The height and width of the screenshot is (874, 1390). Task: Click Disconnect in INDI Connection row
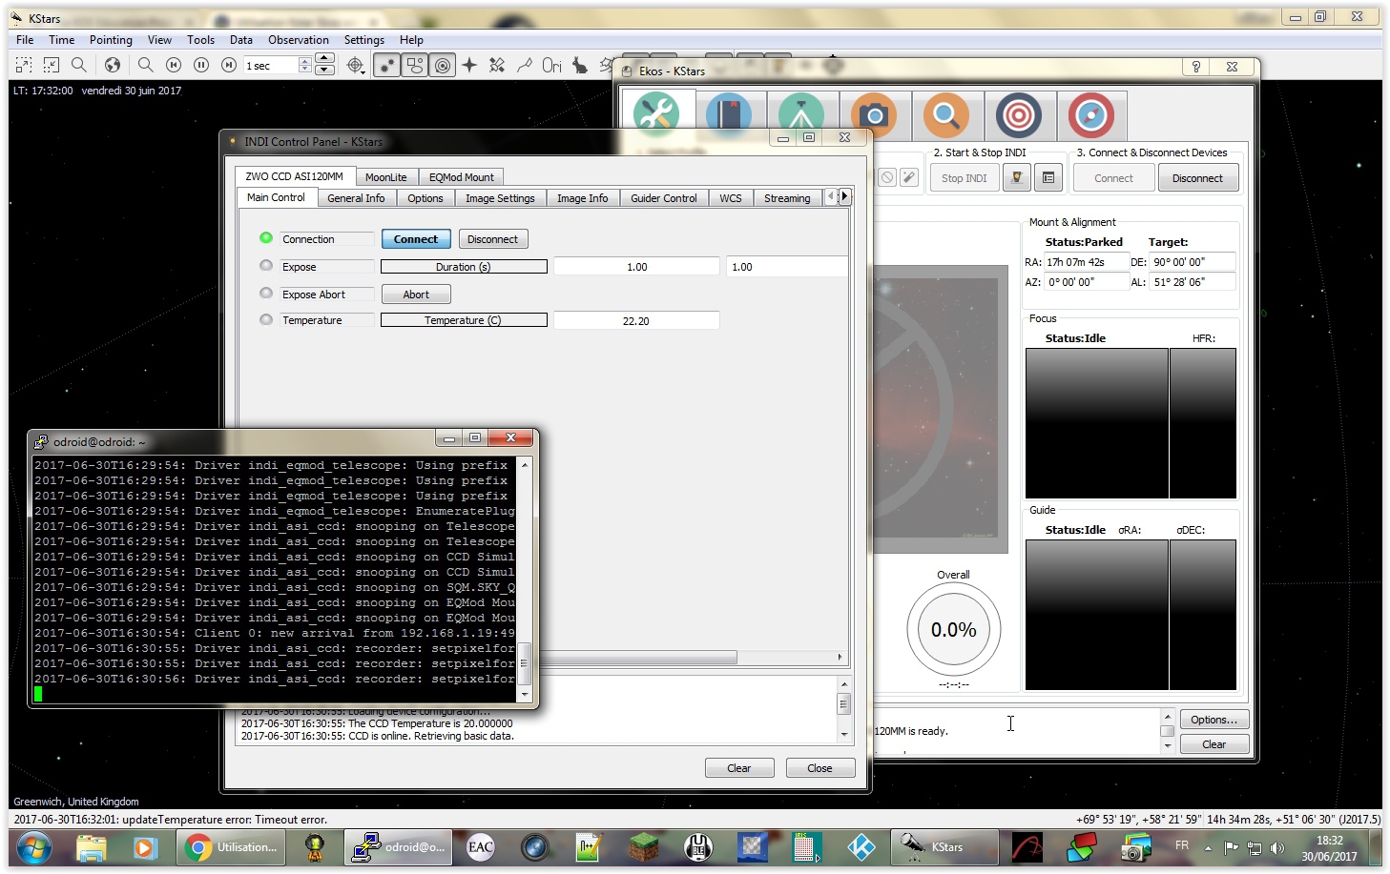493,239
